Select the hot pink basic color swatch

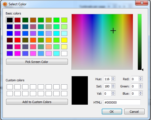(x=18, y=47)
